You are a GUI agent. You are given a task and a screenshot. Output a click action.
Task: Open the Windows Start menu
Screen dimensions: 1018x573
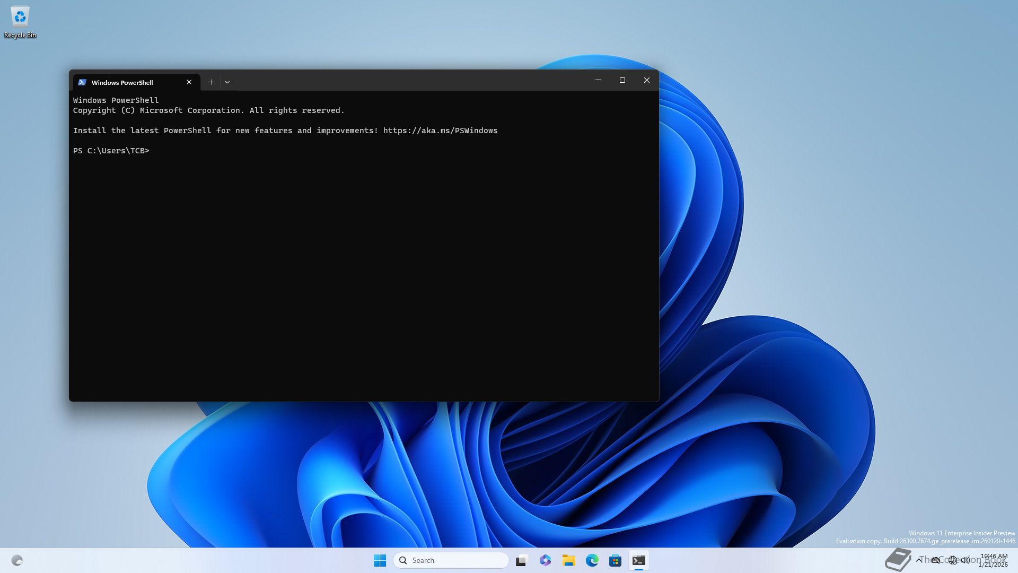380,560
